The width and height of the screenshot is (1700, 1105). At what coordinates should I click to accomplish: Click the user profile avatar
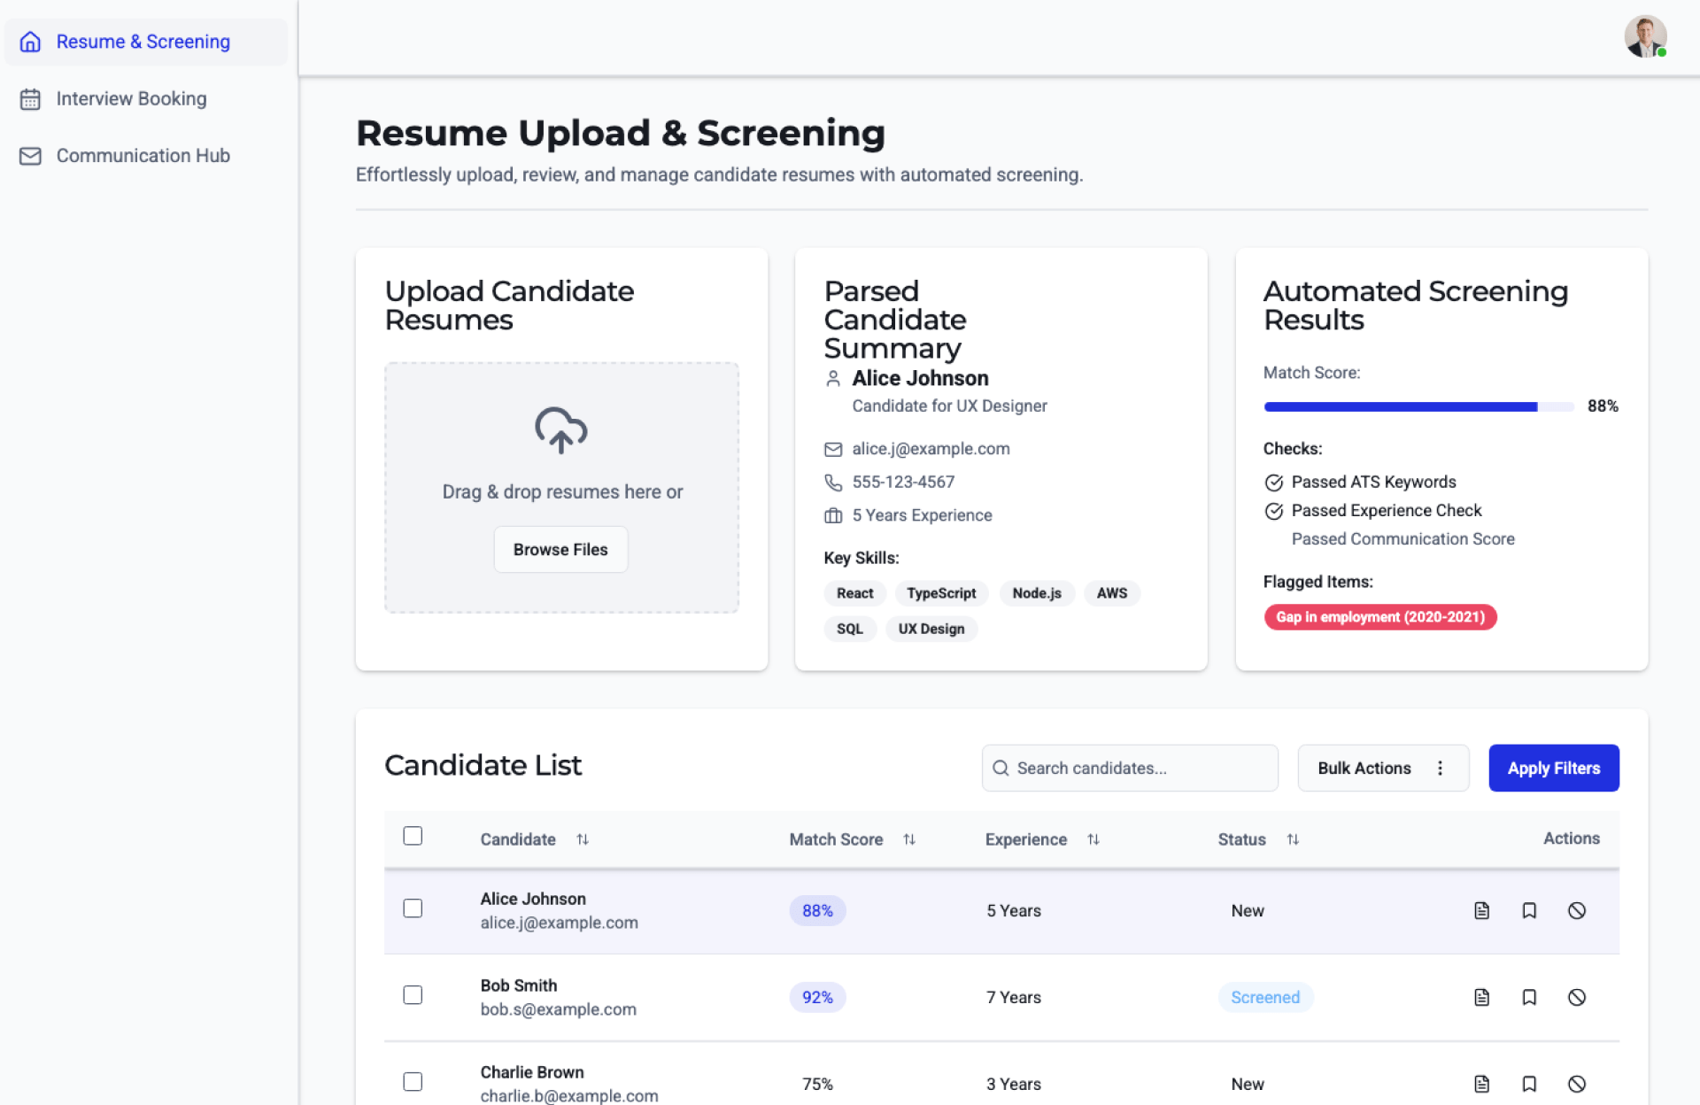[x=1645, y=37]
